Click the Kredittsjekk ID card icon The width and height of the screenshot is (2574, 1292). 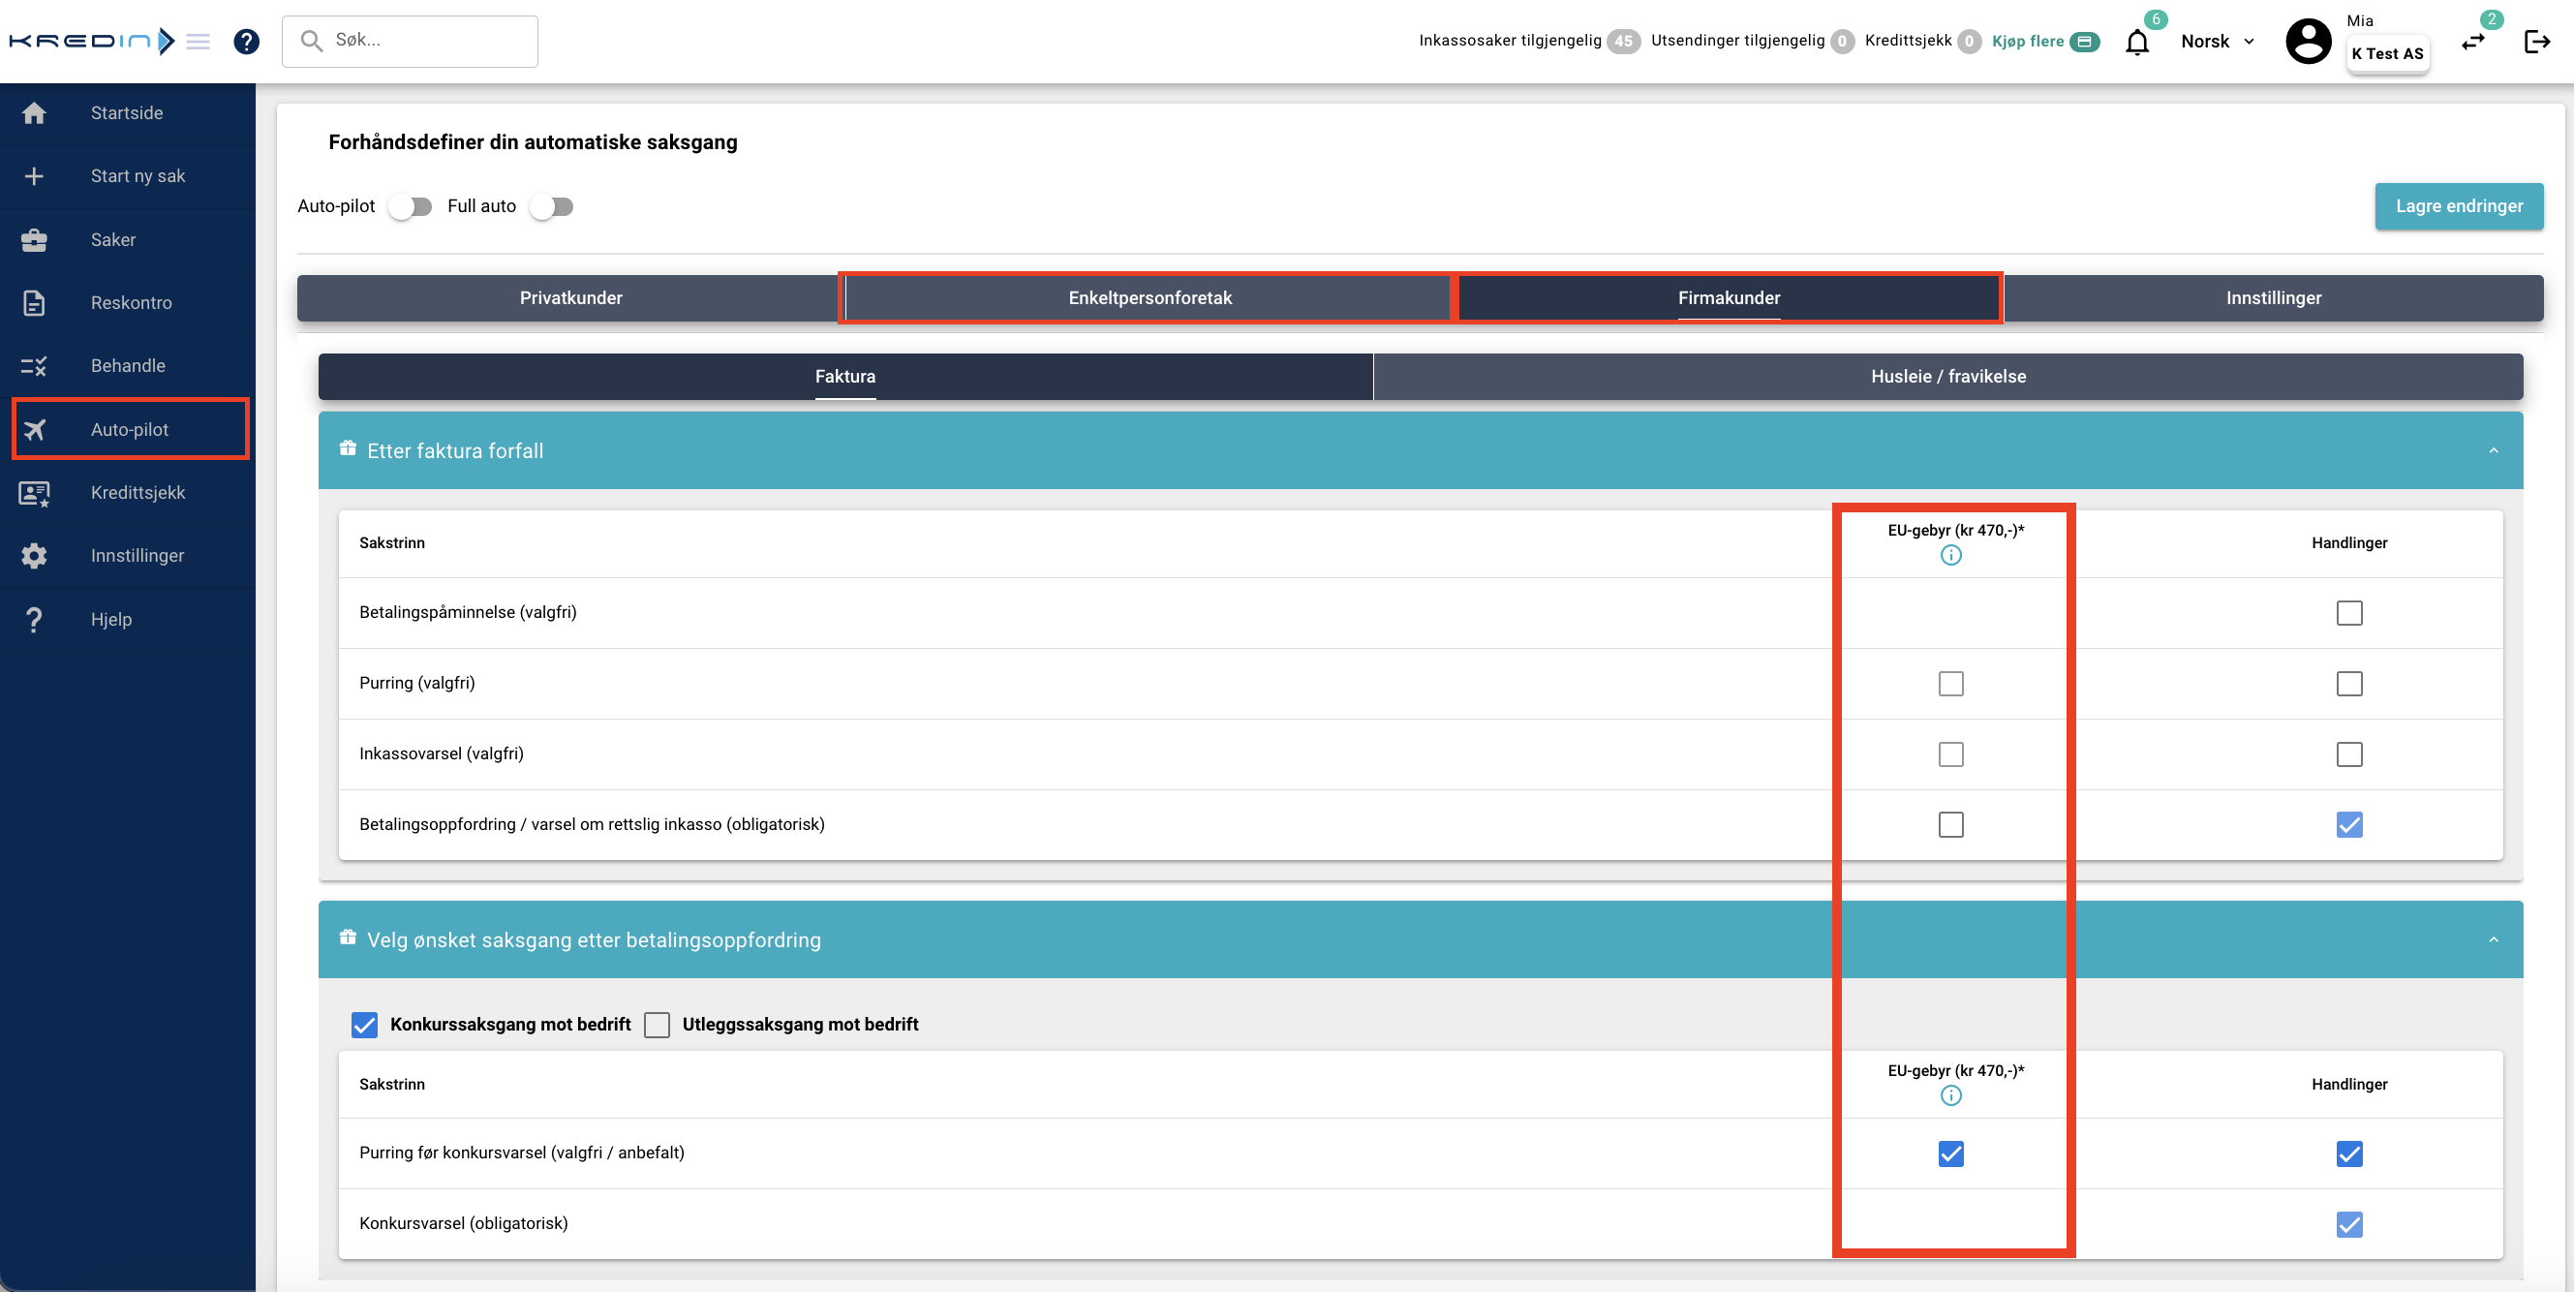34,493
